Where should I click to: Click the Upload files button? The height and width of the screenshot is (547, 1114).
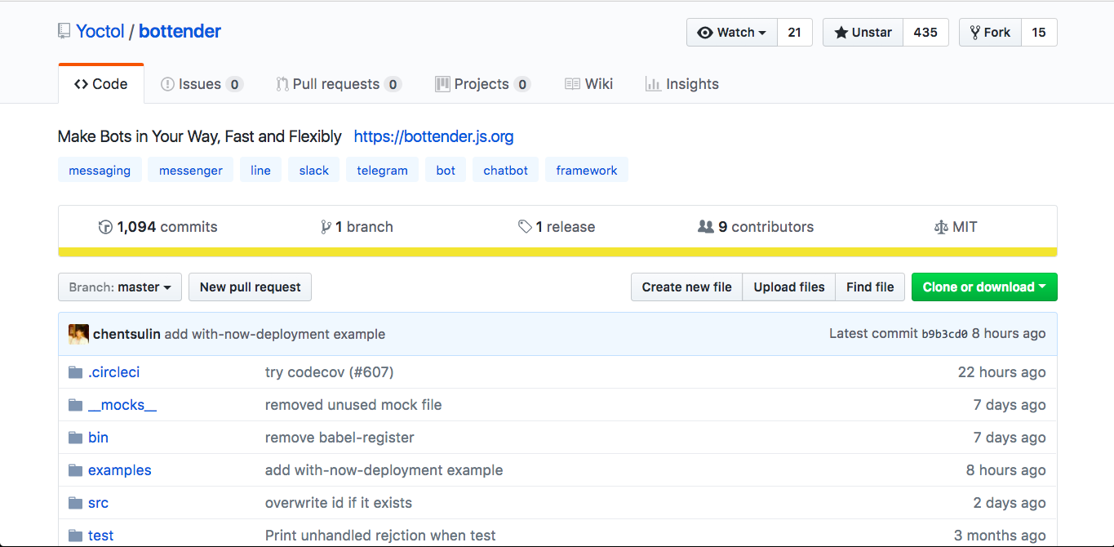789,287
